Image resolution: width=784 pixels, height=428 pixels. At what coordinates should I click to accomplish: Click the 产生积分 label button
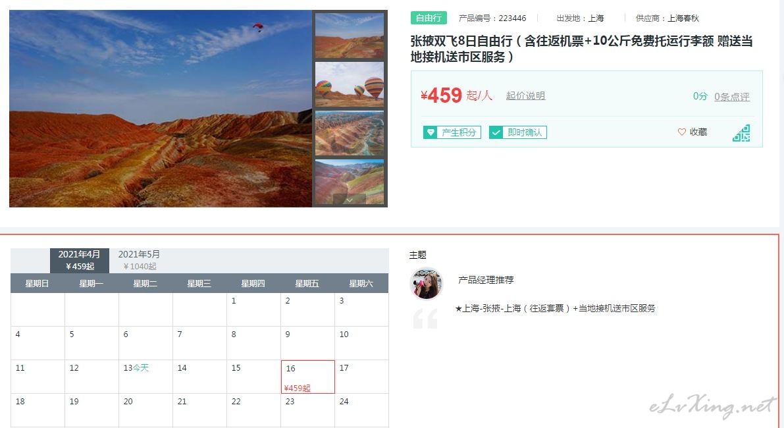click(452, 132)
